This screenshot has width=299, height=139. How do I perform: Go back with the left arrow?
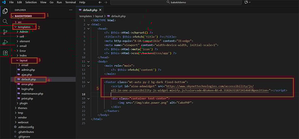click(100, 3)
